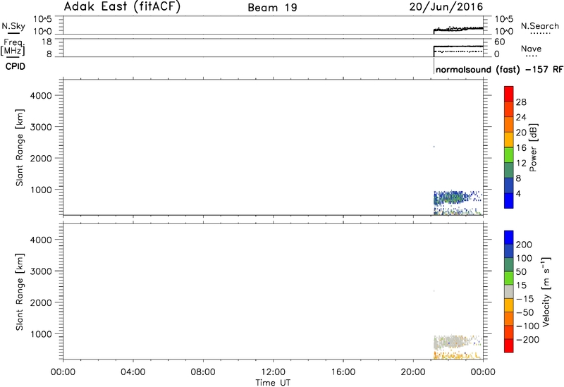Click the date '20/Jun/2016'
The height and width of the screenshot is (387, 564).
[x=446, y=7]
